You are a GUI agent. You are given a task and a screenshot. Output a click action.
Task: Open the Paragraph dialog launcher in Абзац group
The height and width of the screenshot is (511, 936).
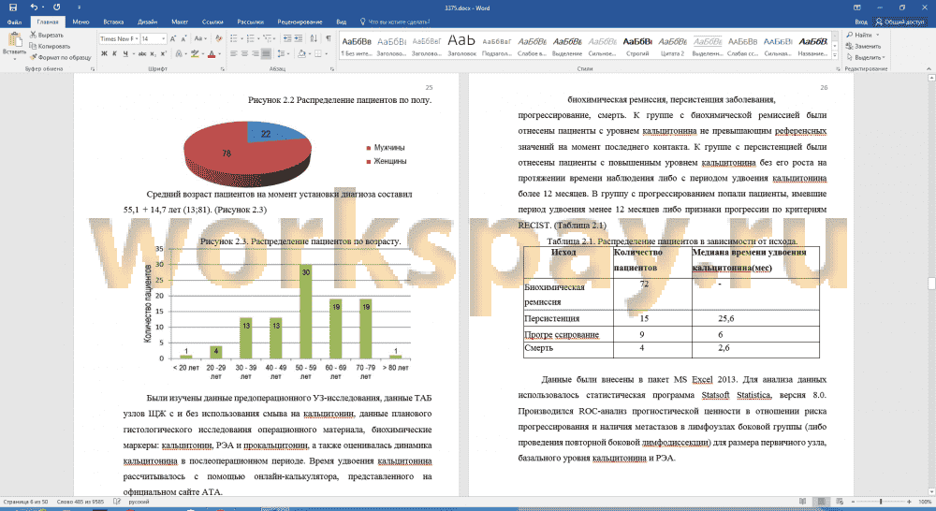click(334, 68)
